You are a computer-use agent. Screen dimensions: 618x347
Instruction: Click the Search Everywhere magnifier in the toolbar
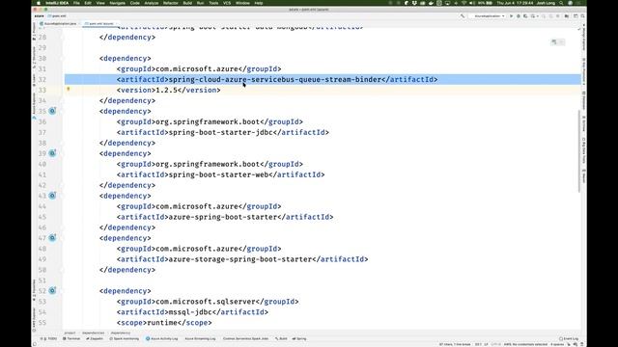582,16
